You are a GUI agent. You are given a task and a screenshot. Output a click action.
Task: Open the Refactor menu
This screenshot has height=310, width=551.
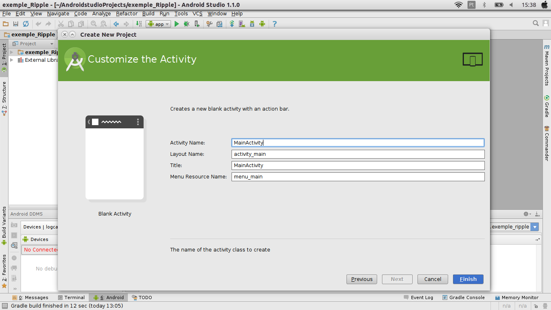(x=127, y=13)
